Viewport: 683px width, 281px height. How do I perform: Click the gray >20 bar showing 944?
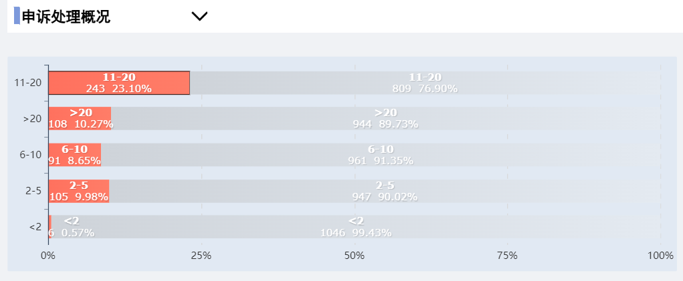tap(386, 118)
